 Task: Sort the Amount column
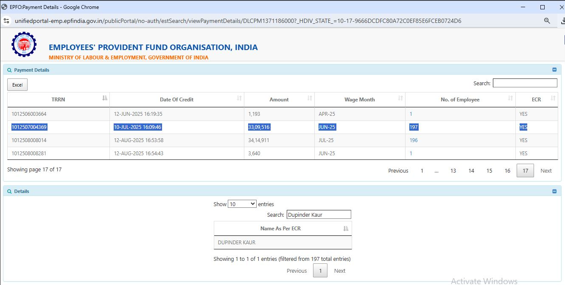pos(310,98)
